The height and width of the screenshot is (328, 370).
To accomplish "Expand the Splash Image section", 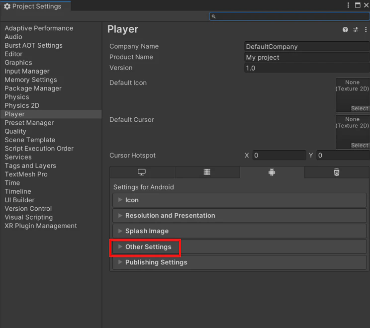I will [240, 231].
